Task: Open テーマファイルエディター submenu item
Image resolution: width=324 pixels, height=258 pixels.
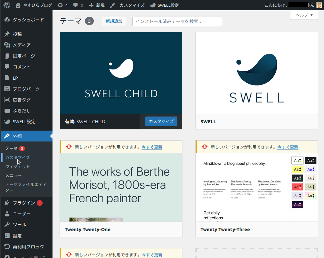Action: (x=26, y=187)
